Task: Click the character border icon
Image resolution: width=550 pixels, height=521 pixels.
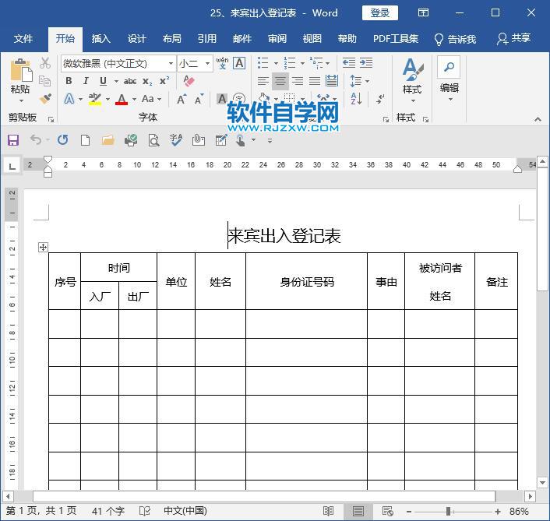Action: click(x=239, y=63)
